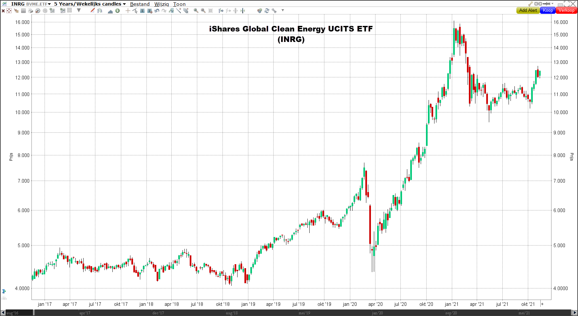Open the 5 Years/Wekelijks candles dropdown
The width and height of the screenshot is (578, 316).
tap(90, 4)
